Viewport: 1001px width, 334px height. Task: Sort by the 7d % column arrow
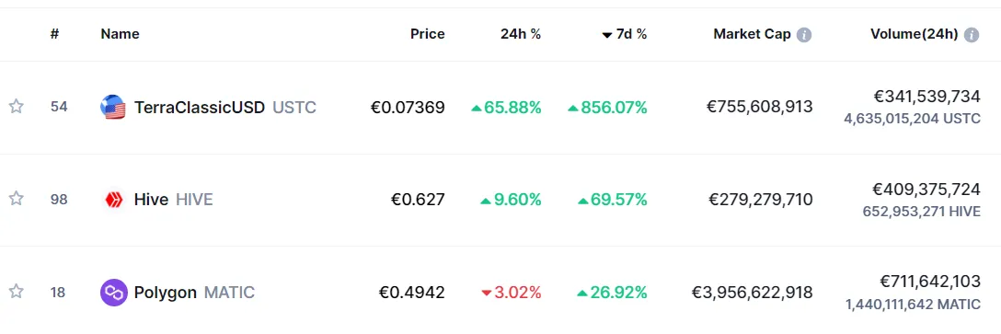(606, 35)
